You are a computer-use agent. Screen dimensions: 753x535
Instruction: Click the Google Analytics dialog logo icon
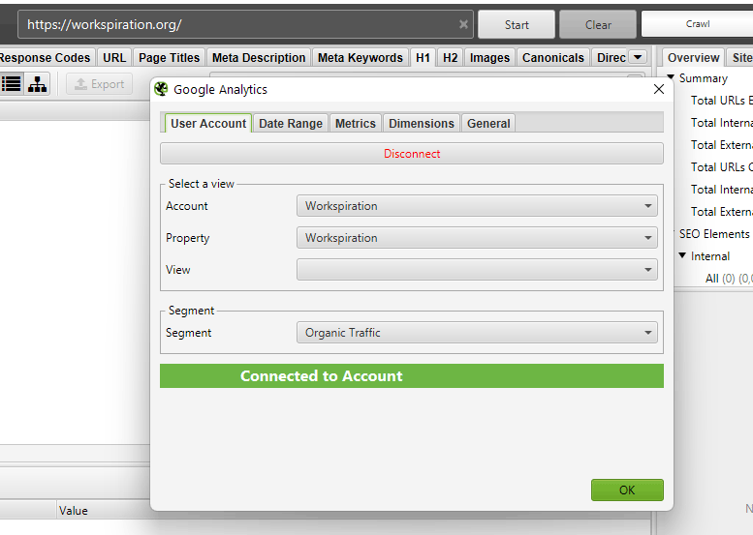click(161, 89)
